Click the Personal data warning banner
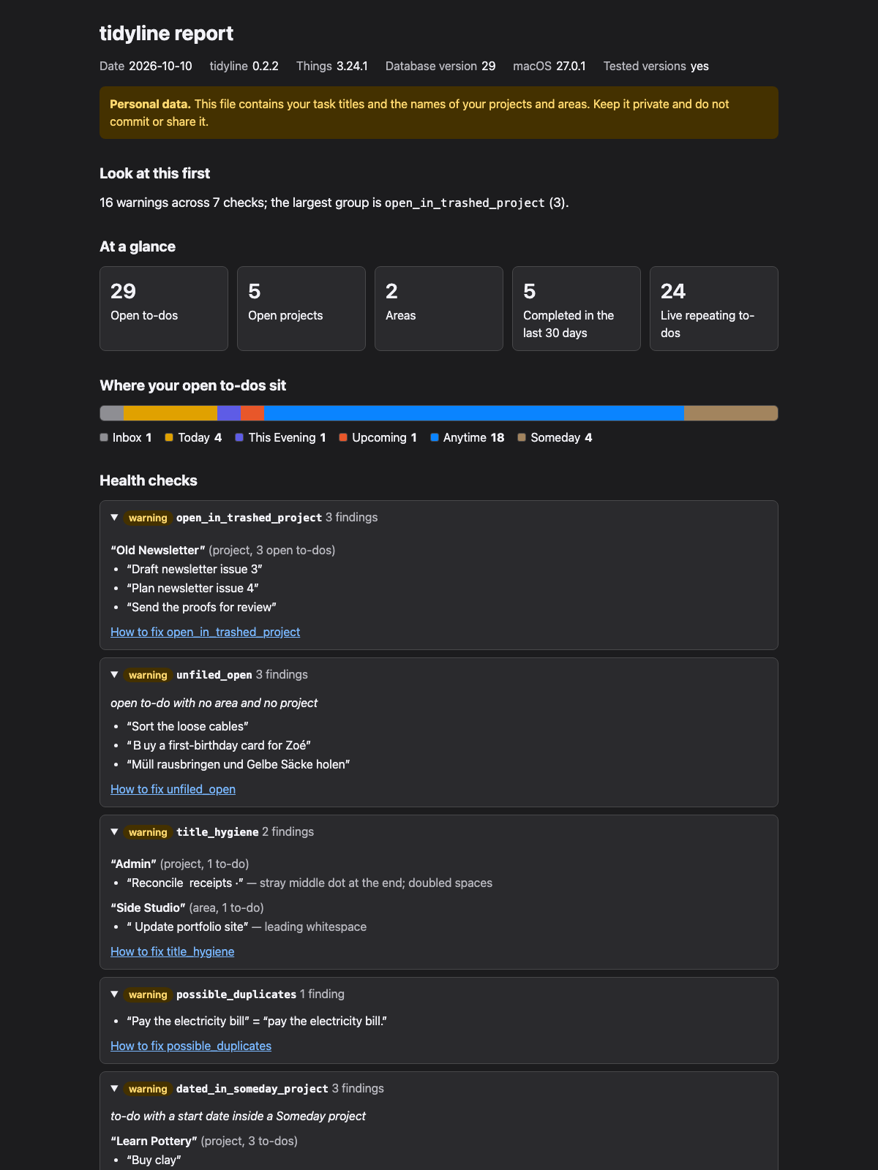The height and width of the screenshot is (1170, 878). [x=439, y=113]
